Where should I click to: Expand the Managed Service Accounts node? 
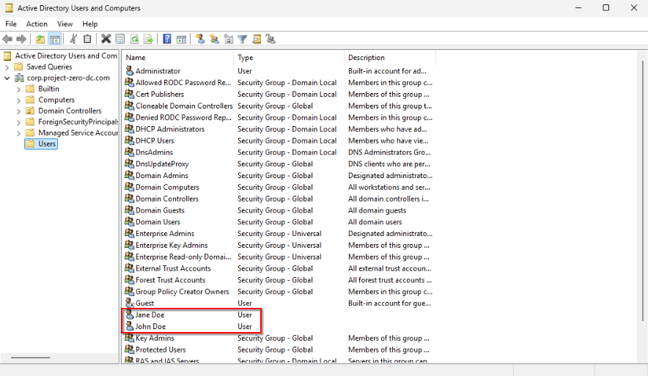click(x=18, y=133)
